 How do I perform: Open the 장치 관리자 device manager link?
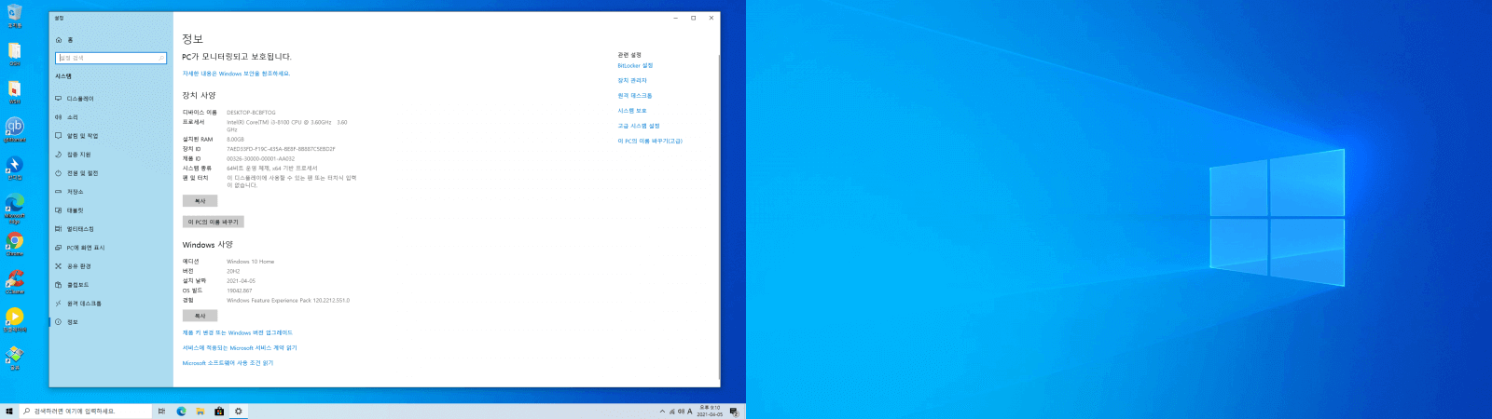point(632,81)
